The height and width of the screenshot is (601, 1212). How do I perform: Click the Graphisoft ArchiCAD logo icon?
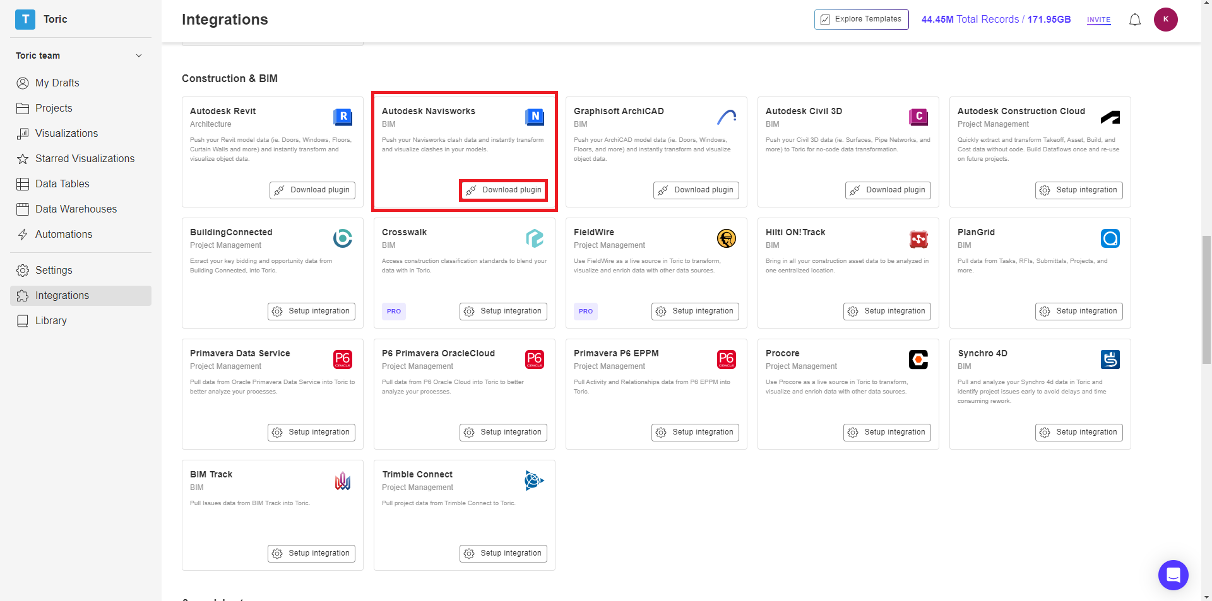(x=727, y=117)
